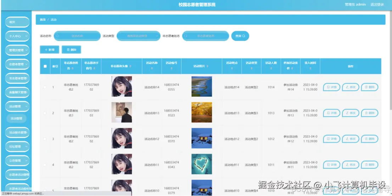Toggle the select-all checkbox in table header
Viewport: 392px width, 196px height.
[45, 66]
